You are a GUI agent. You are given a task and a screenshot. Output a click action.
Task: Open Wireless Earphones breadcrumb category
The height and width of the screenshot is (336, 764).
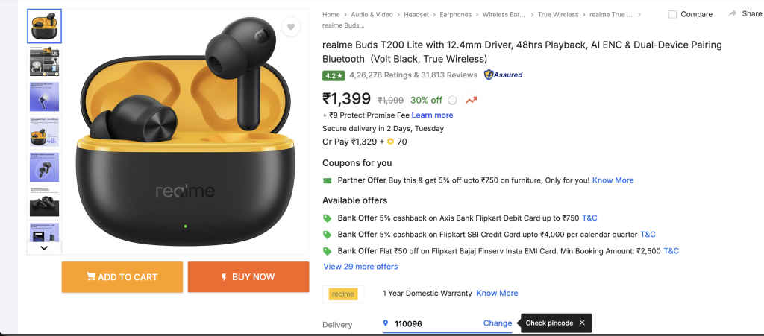click(x=507, y=14)
